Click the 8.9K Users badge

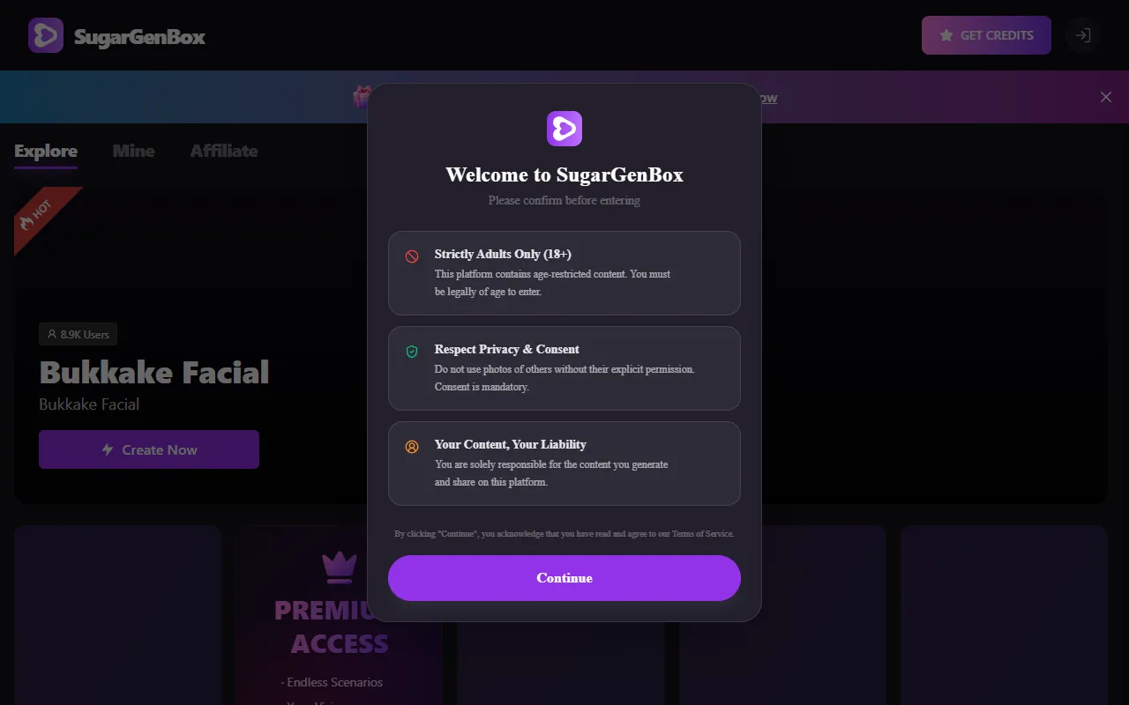tap(78, 334)
